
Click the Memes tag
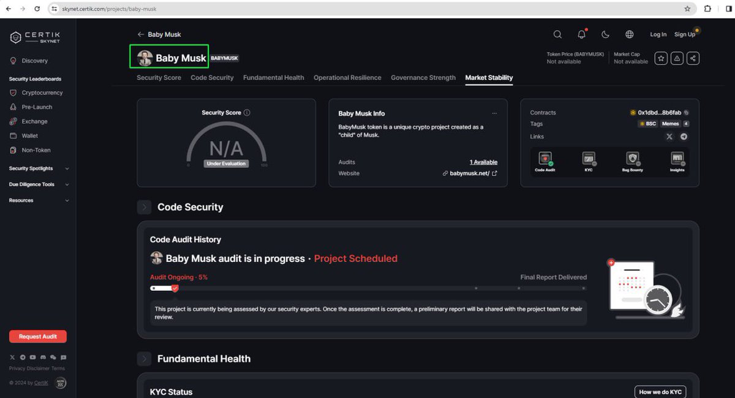[670, 124]
